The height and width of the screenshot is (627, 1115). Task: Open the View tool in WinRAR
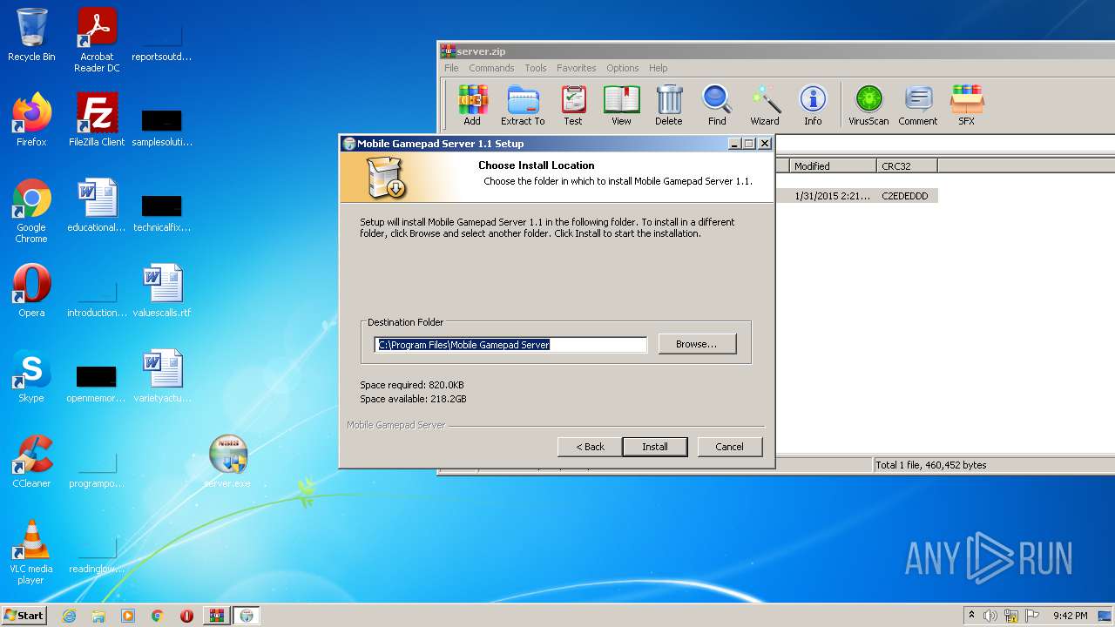pos(621,105)
